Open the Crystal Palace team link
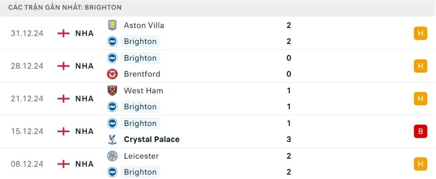This screenshot has height=179, width=436. click(x=152, y=140)
